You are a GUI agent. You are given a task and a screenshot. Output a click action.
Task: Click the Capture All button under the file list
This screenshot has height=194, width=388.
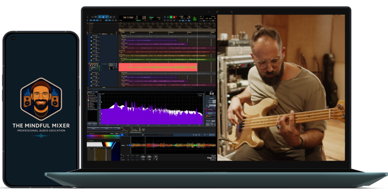95,124
